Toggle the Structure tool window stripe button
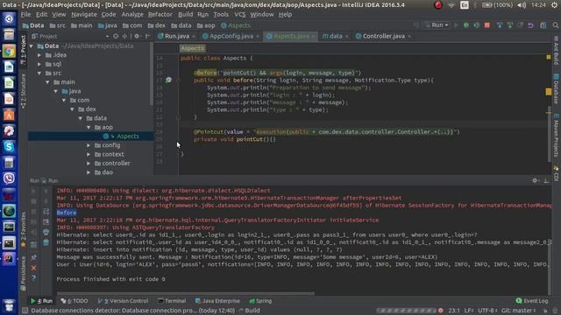Viewport: 561px width, 315px height. tap(24, 91)
